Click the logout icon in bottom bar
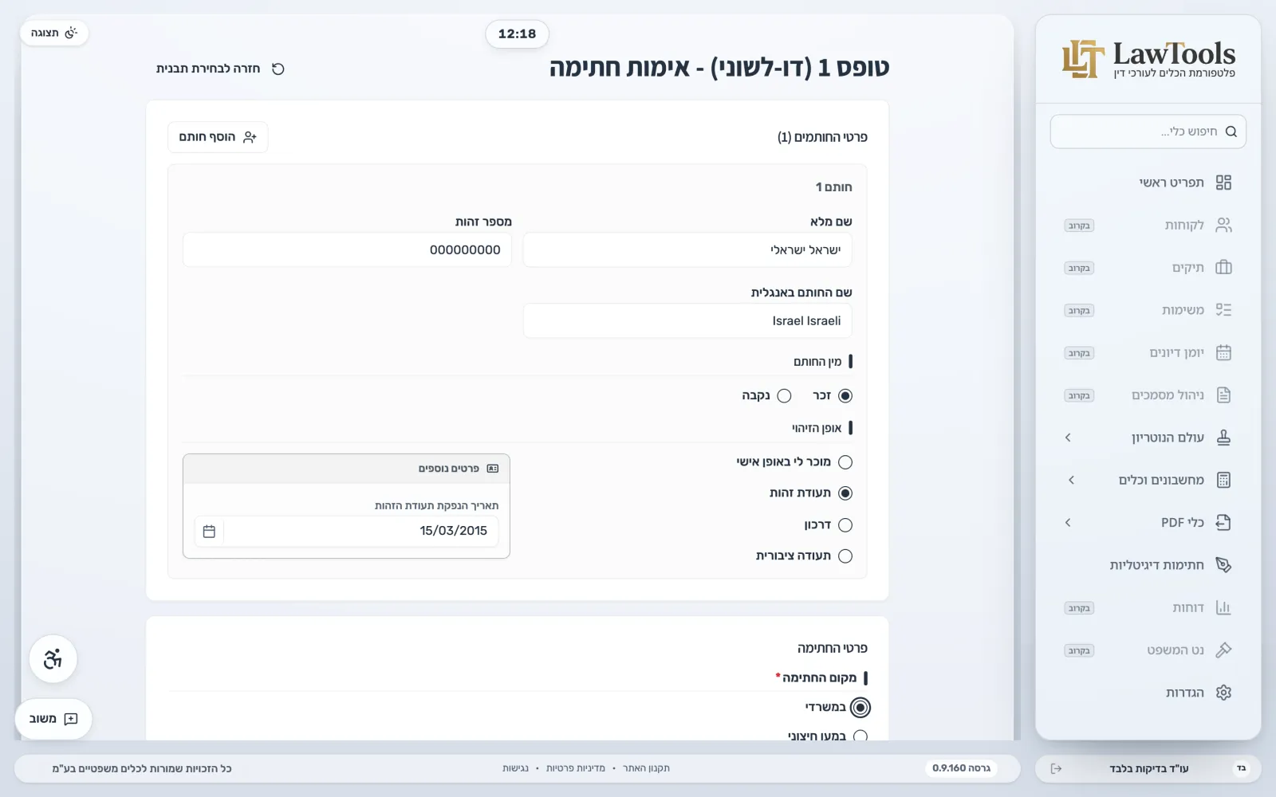Viewport: 1276px width, 797px height. pyautogui.click(x=1056, y=768)
